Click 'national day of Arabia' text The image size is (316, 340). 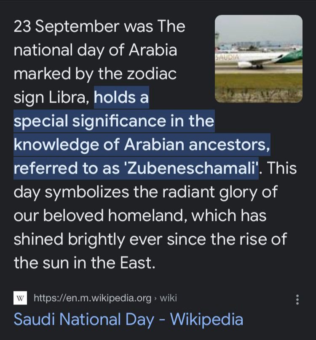(95, 51)
